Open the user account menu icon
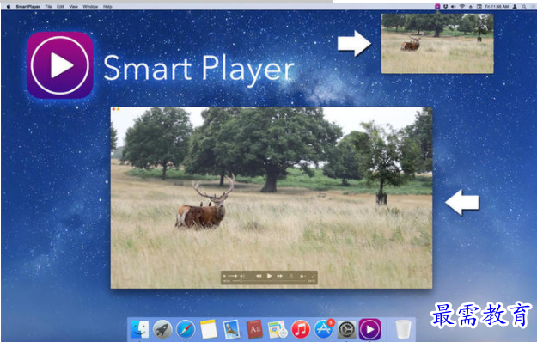The image size is (537, 342). 515,7
